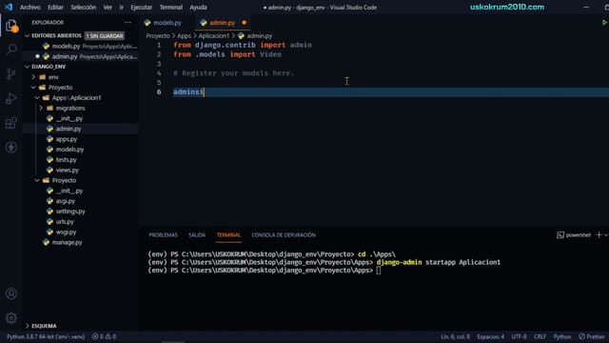Open the Manage gear icon
The image size is (609, 343).
(x=11, y=318)
